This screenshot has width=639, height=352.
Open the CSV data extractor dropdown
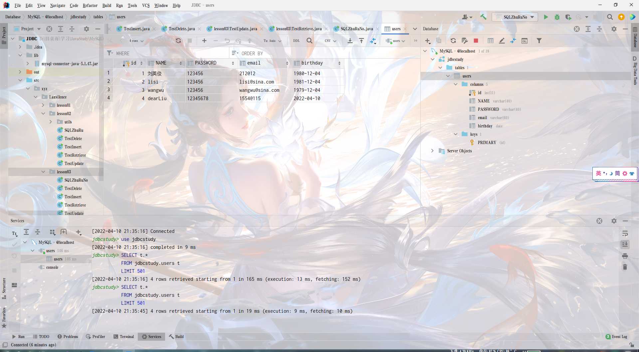pyautogui.click(x=330, y=41)
